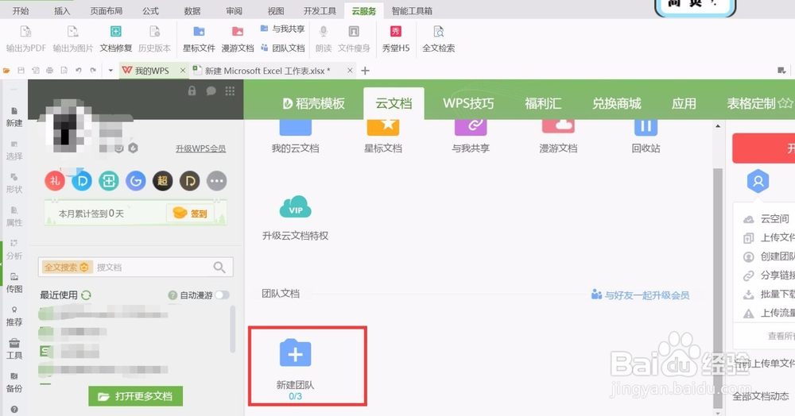Select the 云服务 ribbon tab

click(364, 10)
